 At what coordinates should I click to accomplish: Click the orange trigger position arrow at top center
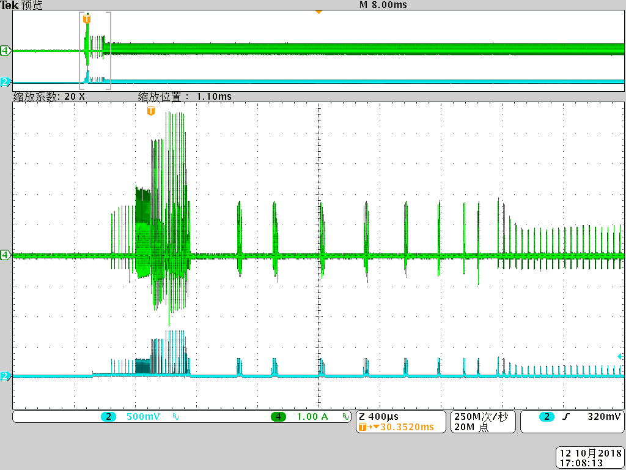click(x=319, y=12)
